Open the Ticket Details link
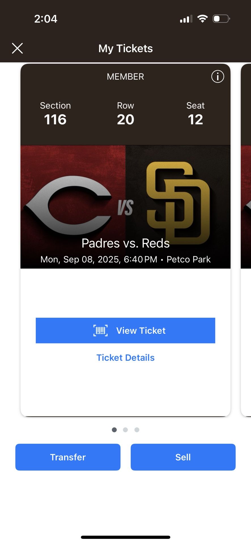This screenshot has width=251, height=544. point(125,358)
